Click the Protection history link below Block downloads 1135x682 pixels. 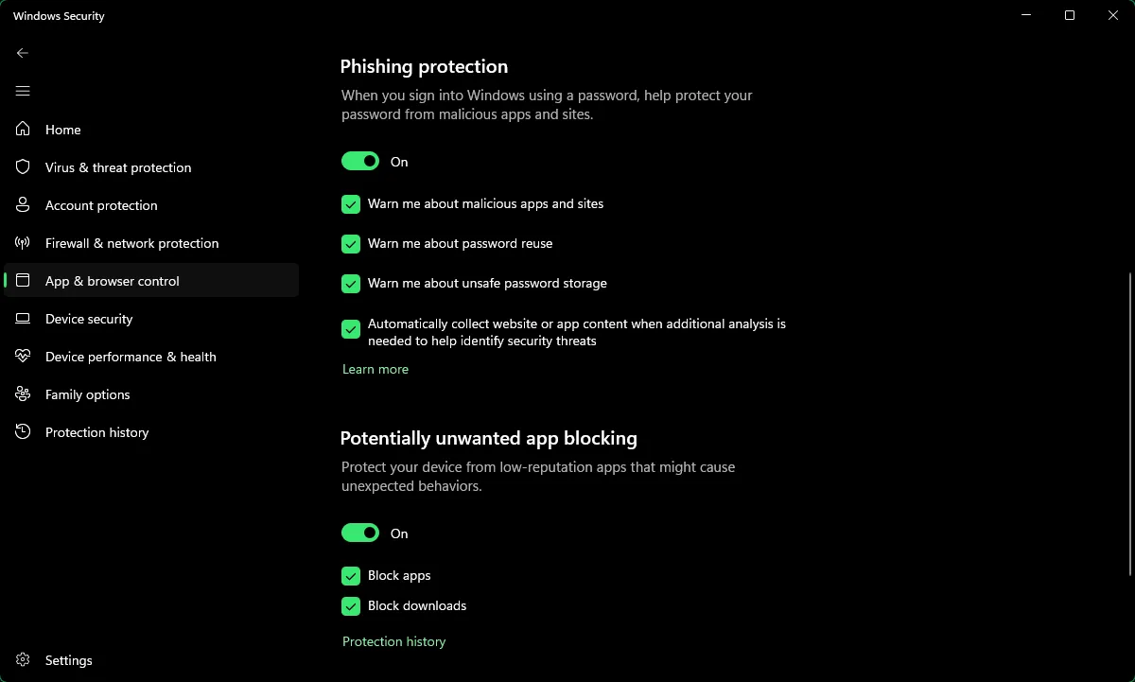[393, 641]
